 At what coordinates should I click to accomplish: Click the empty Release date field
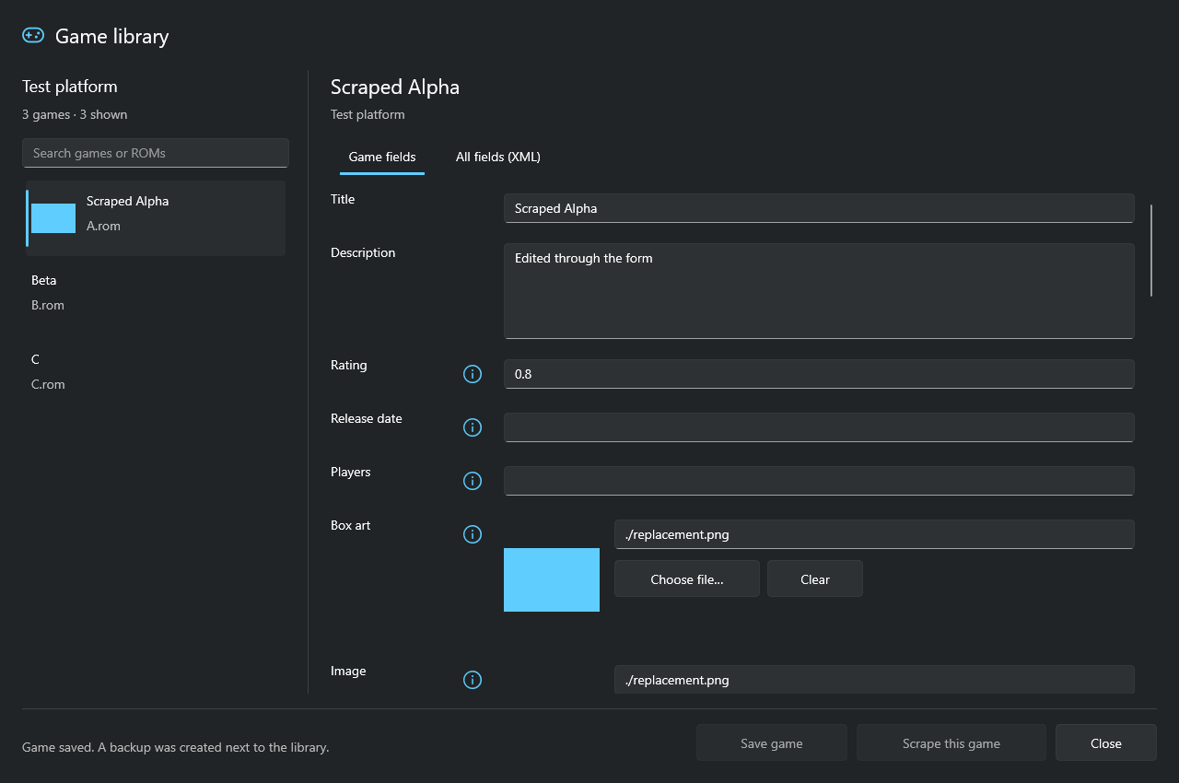pos(819,427)
